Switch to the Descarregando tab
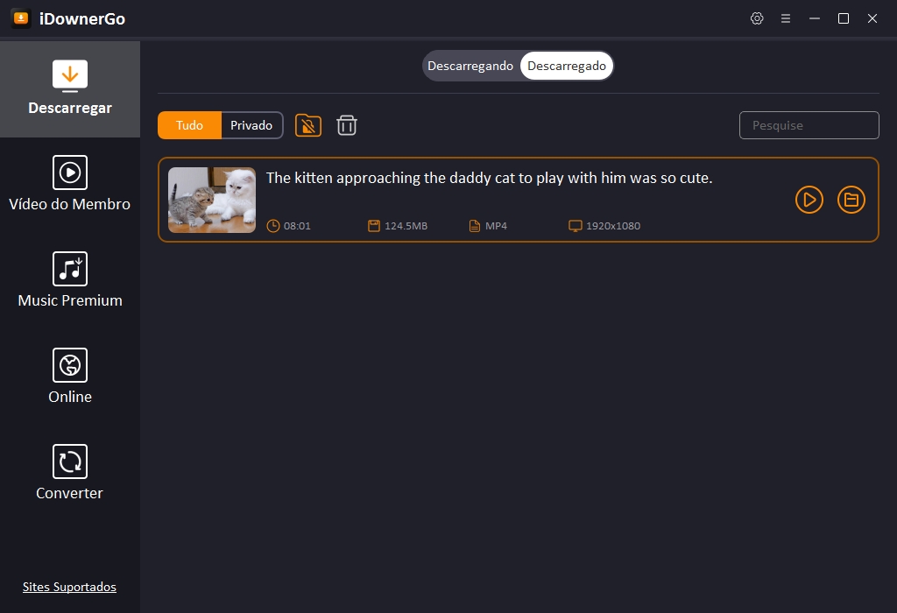Image resolution: width=897 pixels, height=613 pixels. click(470, 66)
